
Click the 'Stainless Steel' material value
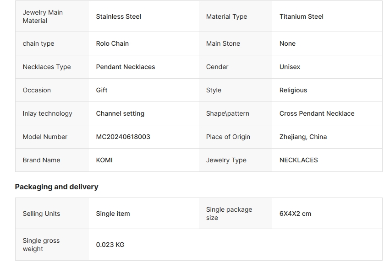click(119, 16)
